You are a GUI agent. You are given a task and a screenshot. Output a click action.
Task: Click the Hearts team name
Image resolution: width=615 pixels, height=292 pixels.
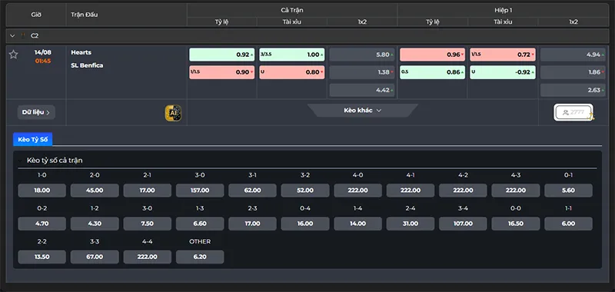pyautogui.click(x=81, y=52)
